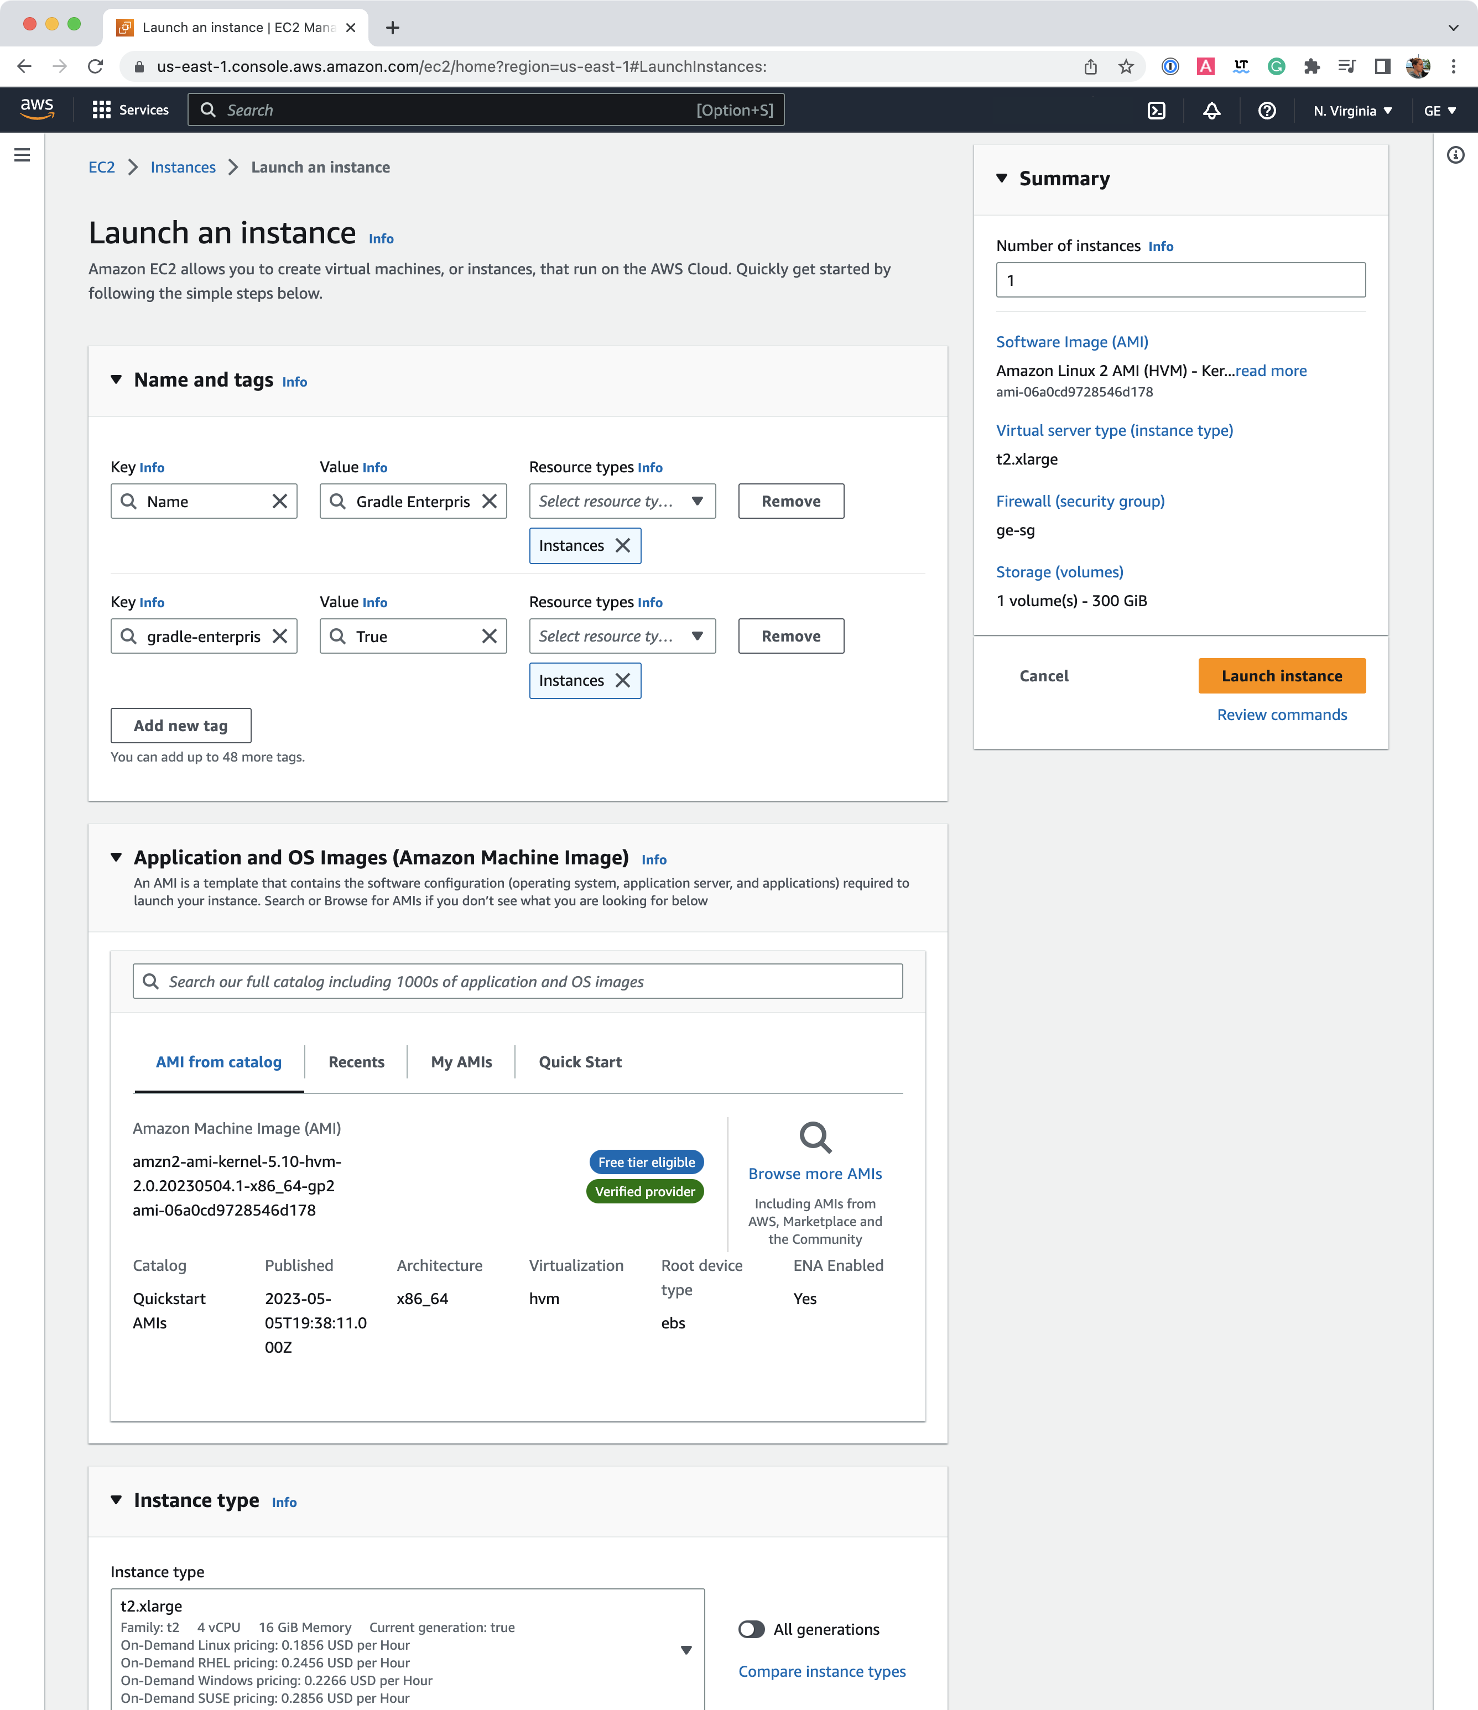Focus the AWS console Search bar
Viewport: 1478px width, 1710px height.
(x=486, y=110)
